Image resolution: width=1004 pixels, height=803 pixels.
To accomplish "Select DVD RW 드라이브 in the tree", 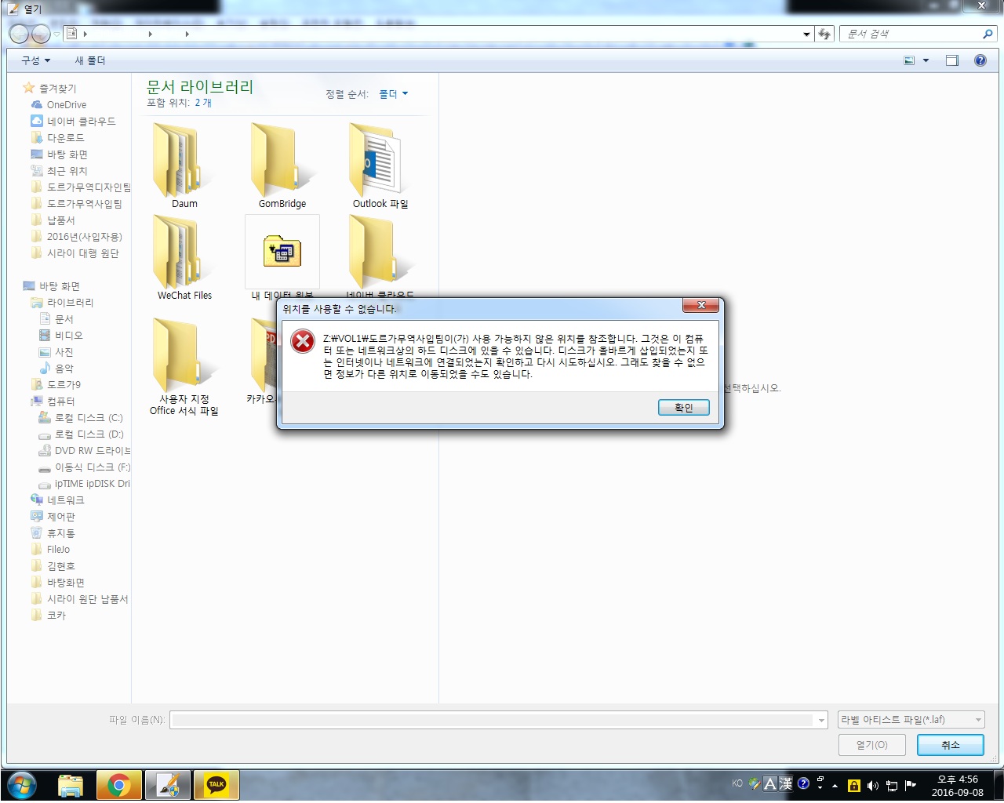I will (92, 451).
